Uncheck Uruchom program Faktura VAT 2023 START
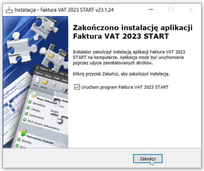 (x=77, y=87)
